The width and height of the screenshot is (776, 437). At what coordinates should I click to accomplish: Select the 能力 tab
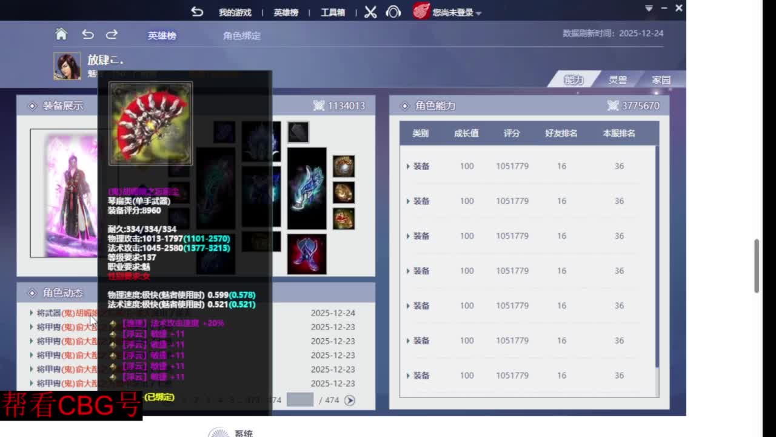(x=573, y=80)
